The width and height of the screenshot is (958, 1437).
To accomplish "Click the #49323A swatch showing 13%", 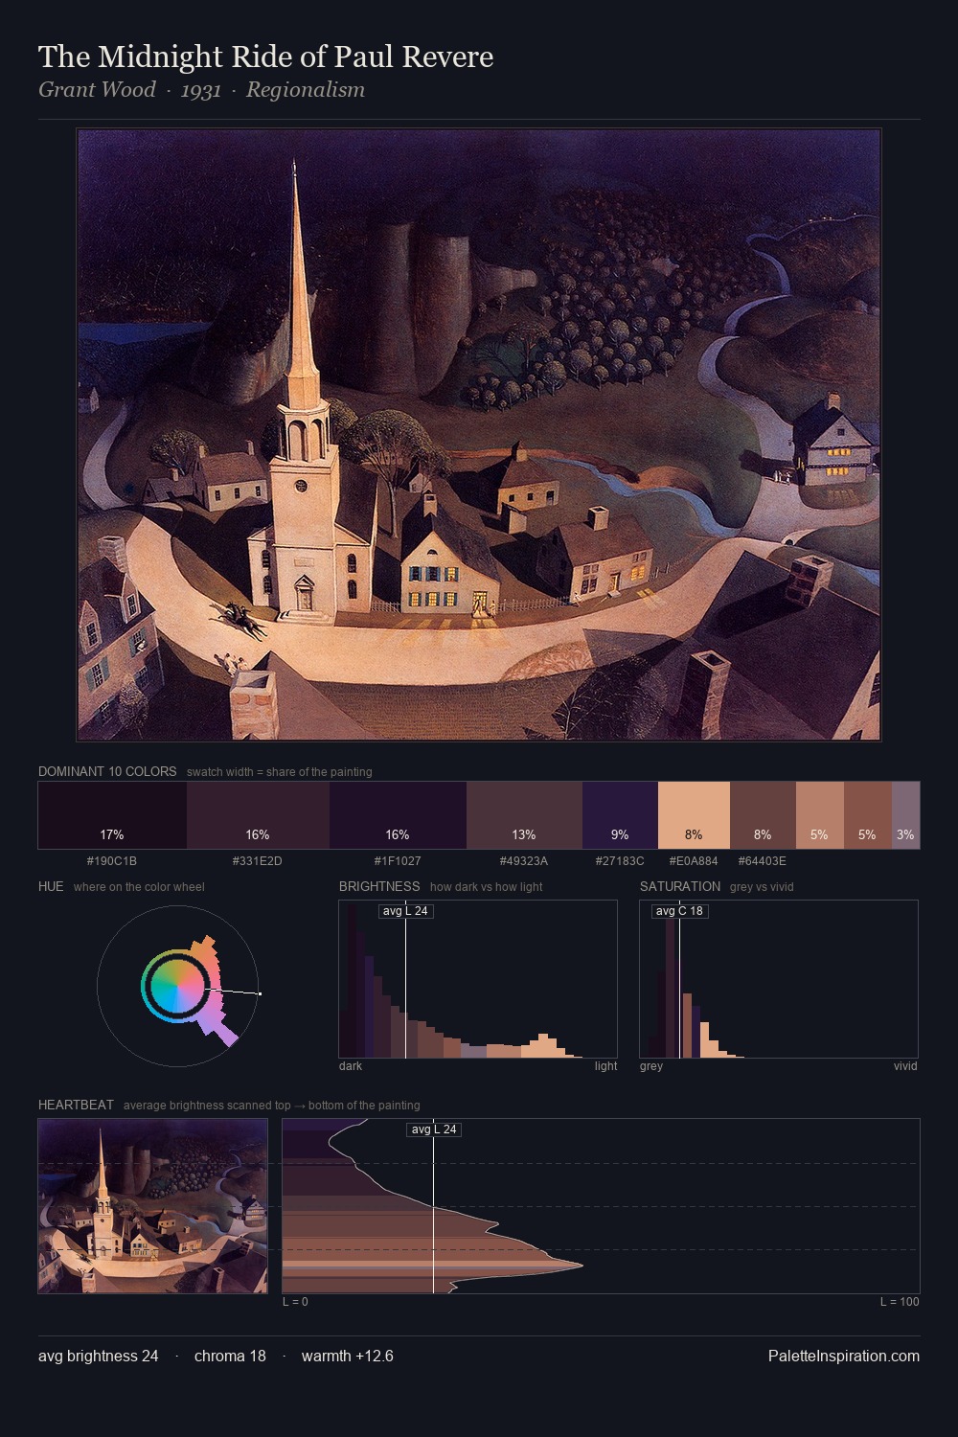I will tap(524, 815).
